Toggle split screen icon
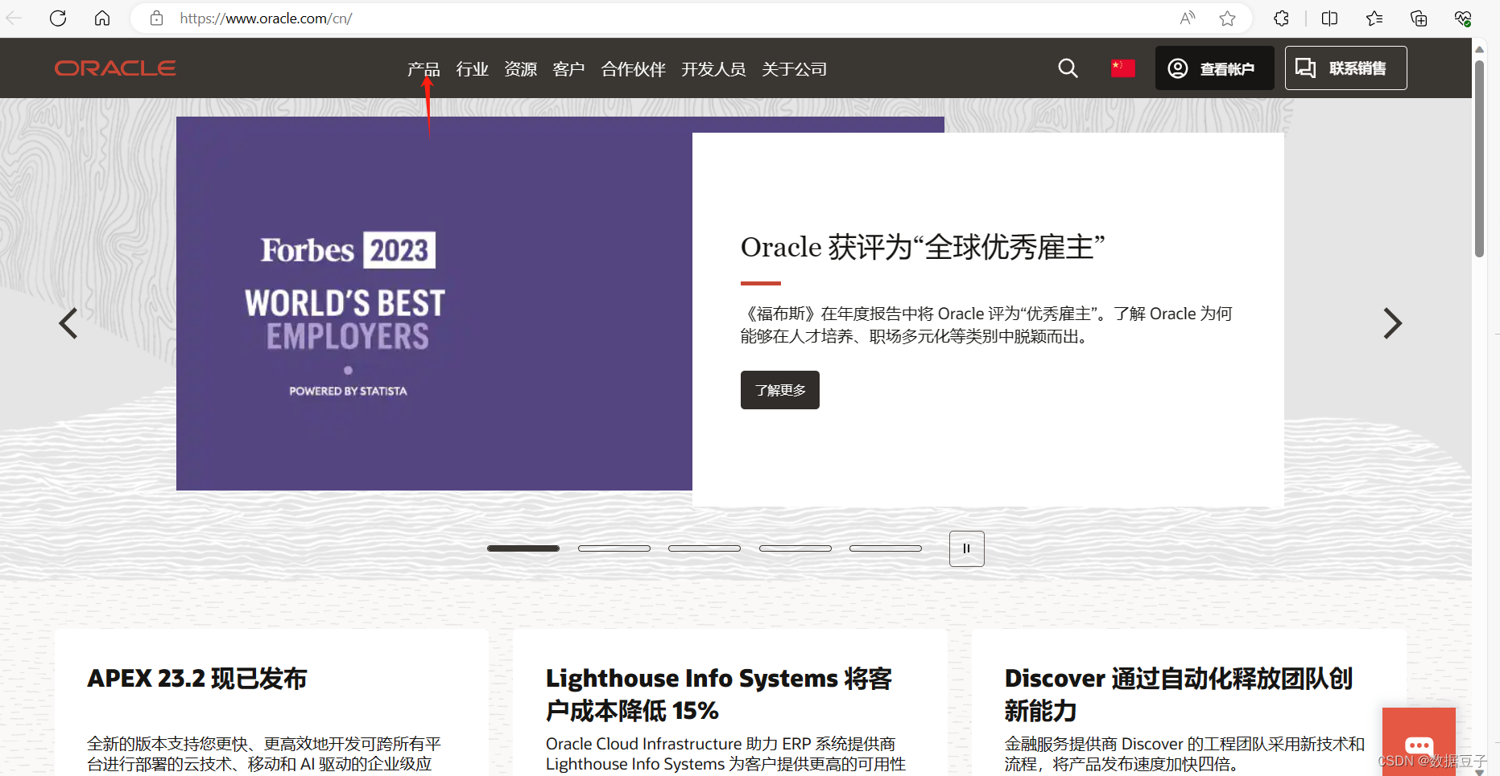This screenshot has height=776, width=1500. pyautogui.click(x=1330, y=18)
